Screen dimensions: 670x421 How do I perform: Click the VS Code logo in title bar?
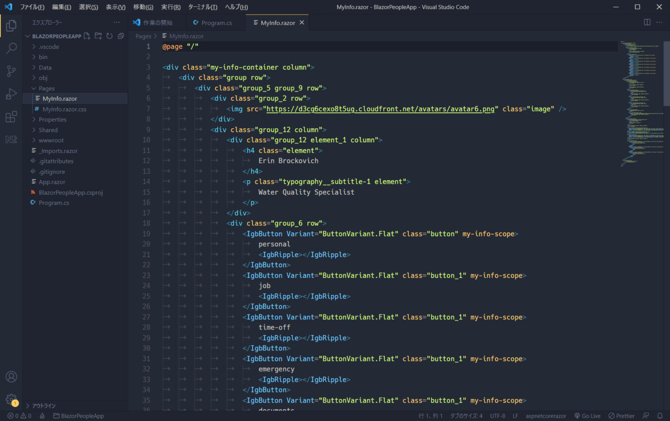8,7
